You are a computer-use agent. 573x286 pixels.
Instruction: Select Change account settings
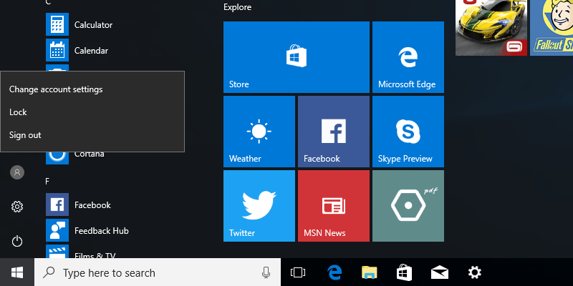coord(56,89)
